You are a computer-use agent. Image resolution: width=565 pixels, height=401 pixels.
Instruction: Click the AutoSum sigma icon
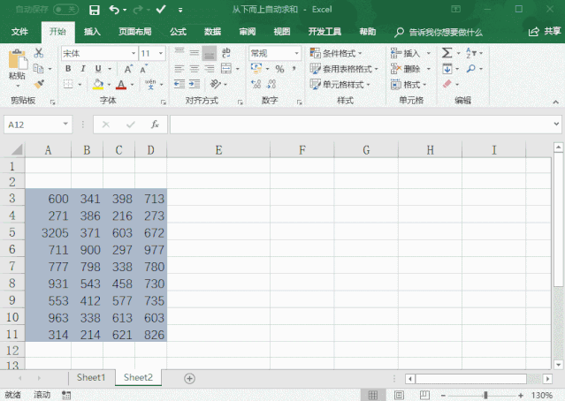[447, 53]
